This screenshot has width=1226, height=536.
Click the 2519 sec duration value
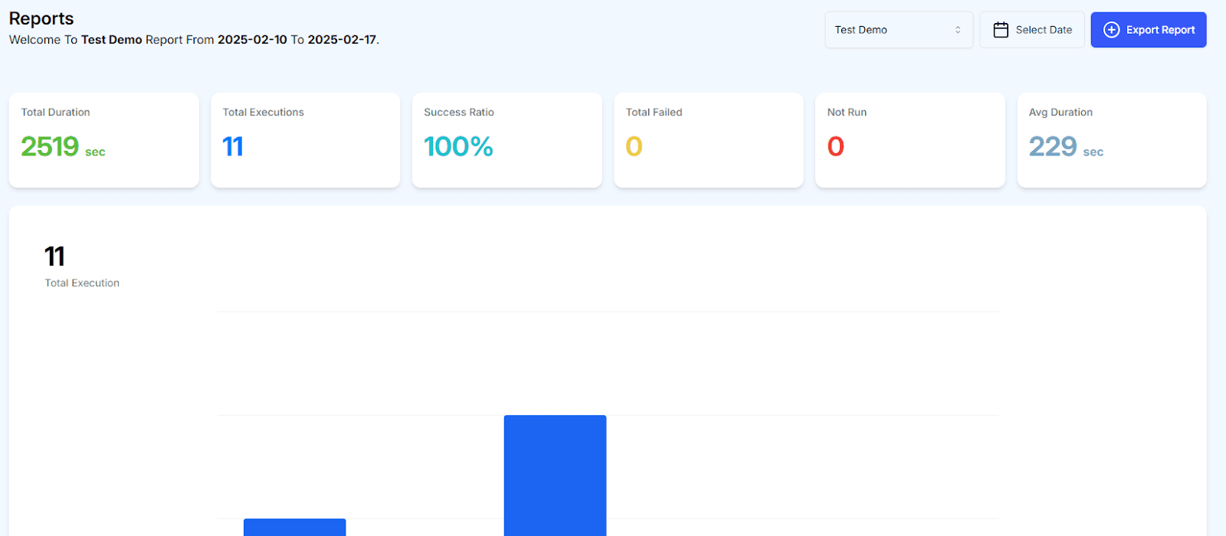[63, 146]
